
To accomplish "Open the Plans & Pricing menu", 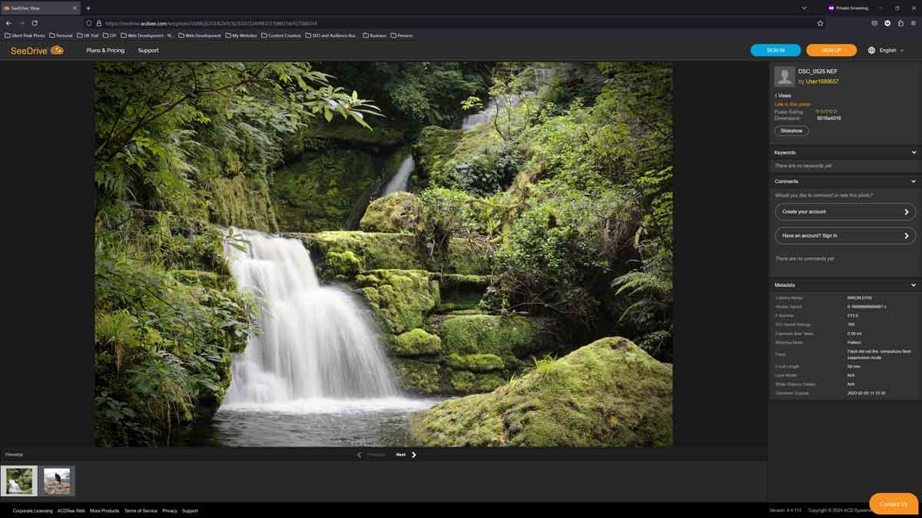I will (x=104, y=49).
